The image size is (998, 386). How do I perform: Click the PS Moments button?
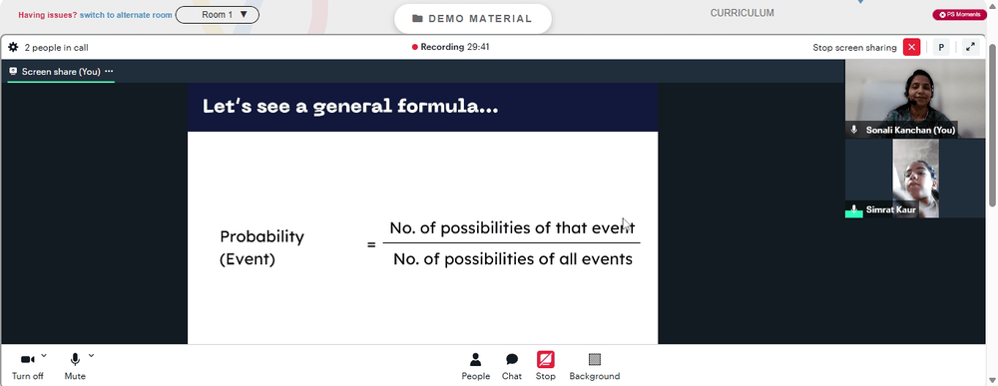(960, 15)
